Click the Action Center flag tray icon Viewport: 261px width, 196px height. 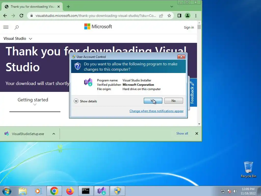click(x=229, y=191)
